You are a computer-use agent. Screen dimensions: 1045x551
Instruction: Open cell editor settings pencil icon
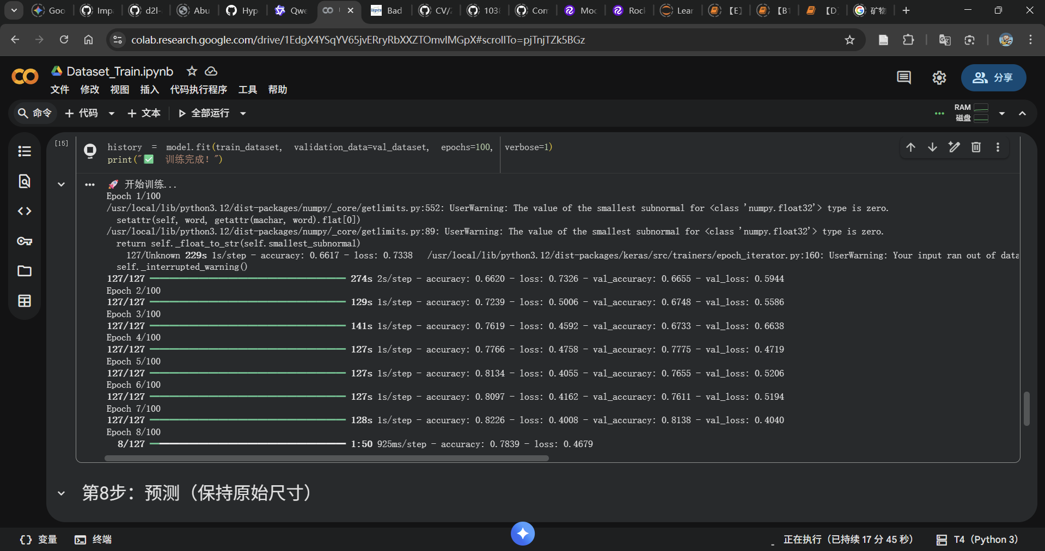click(x=954, y=147)
